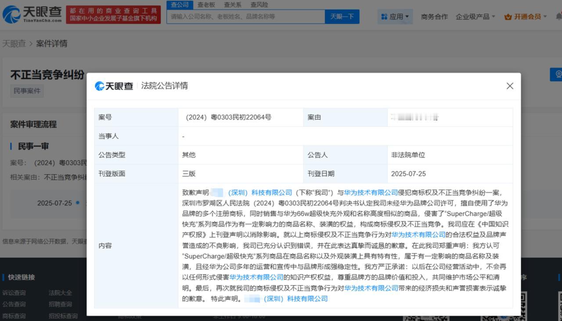
Task: Switch to the 查风险 search tab
Action: [259, 5]
